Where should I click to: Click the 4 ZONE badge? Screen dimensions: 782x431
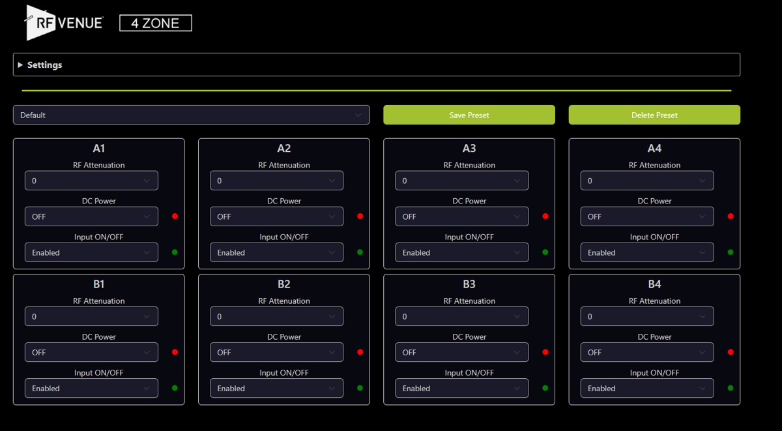(x=155, y=23)
